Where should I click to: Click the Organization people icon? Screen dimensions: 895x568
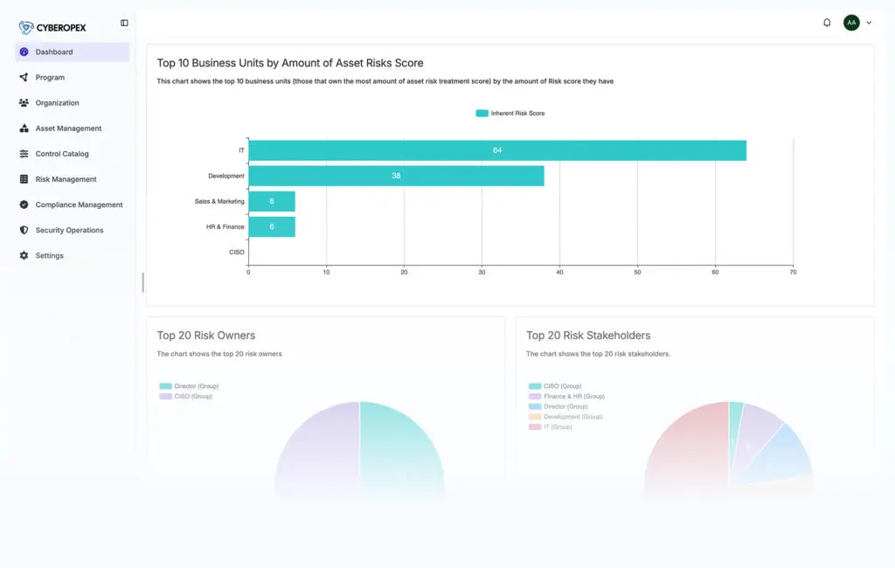(24, 103)
